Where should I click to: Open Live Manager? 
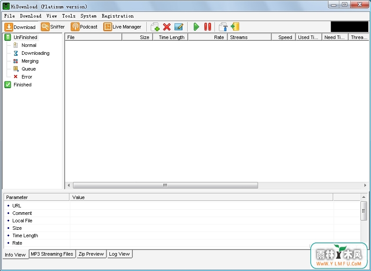tap(122, 27)
